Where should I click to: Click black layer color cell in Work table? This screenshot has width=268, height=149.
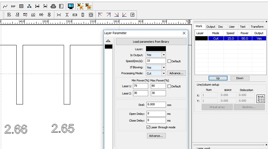click(202, 38)
